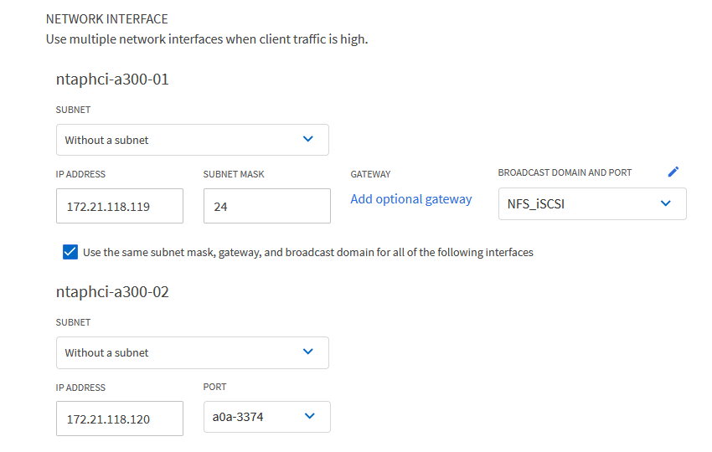
Task: Click the NETWORK INTERFACE section title
Action: [106, 18]
